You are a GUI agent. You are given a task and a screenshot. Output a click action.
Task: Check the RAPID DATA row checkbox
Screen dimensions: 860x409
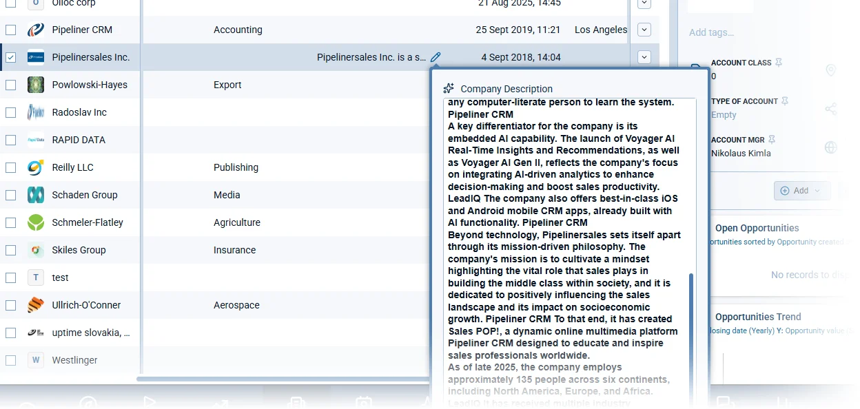[11, 140]
